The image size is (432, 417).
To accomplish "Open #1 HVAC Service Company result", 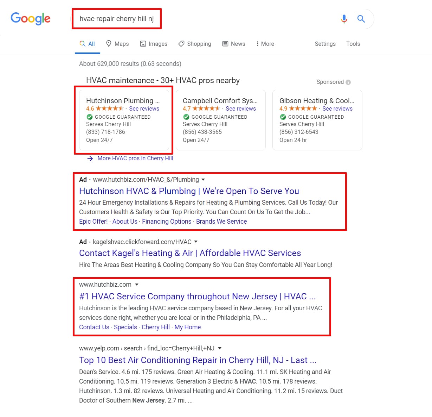I will pyautogui.click(x=198, y=296).
